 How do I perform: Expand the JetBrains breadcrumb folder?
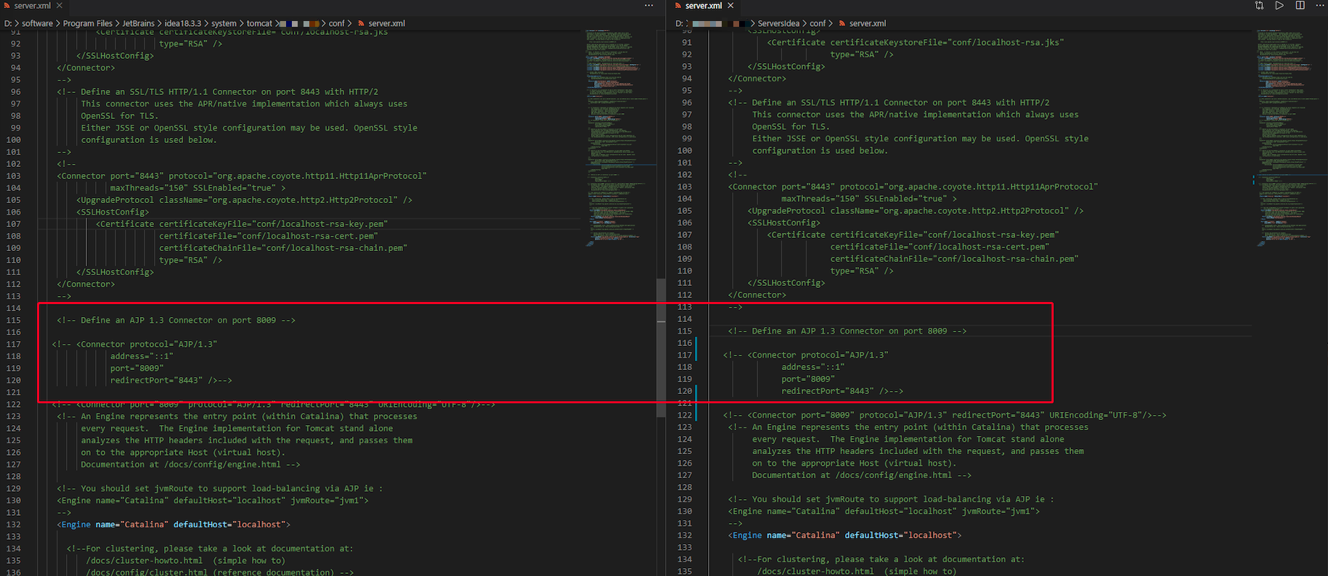138,23
